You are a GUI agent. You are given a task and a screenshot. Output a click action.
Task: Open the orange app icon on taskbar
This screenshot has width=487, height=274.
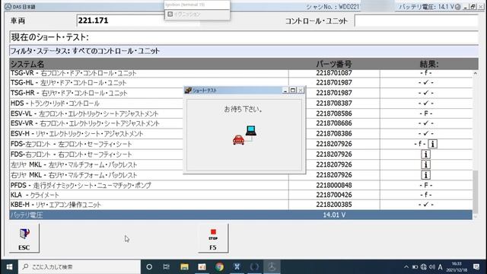pyautogui.click(x=202, y=267)
